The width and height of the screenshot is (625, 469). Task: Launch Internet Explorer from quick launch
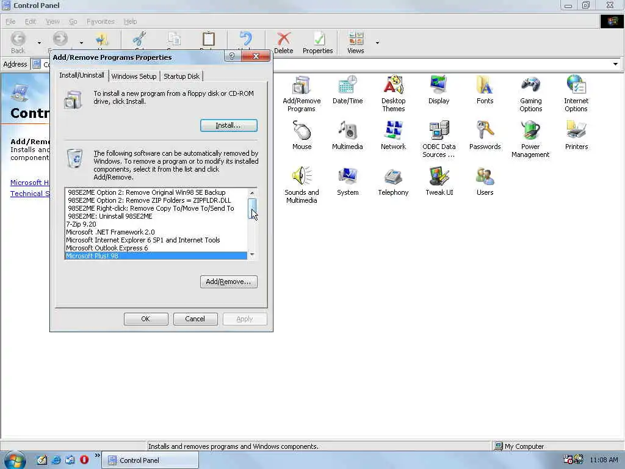click(x=56, y=460)
